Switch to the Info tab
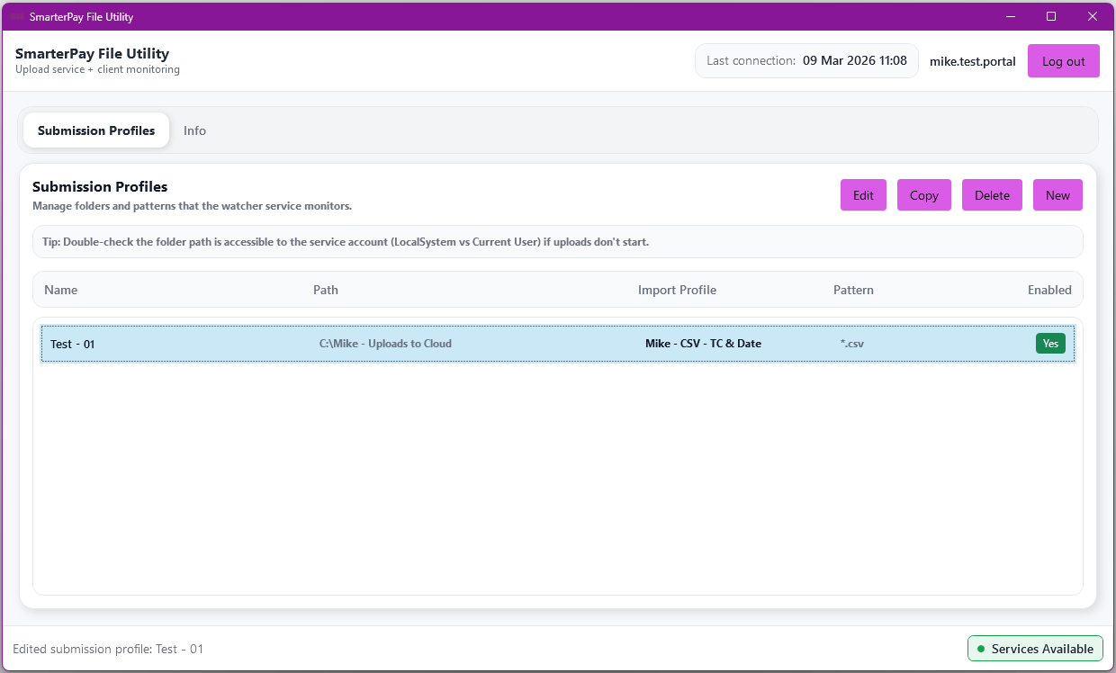Viewport: 1116px width, 673px height. click(x=194, y=130)
